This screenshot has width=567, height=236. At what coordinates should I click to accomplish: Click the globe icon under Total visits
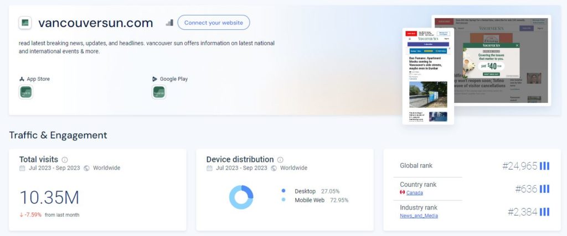(x=86, y=168)
